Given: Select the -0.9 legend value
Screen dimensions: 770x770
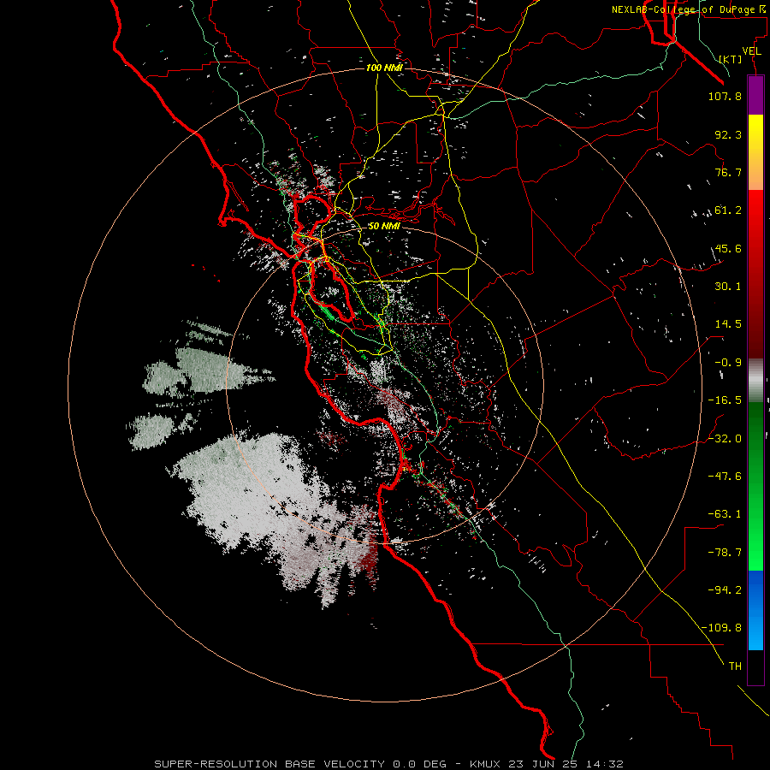Looking at the screenshot, I should pos(728,363).
